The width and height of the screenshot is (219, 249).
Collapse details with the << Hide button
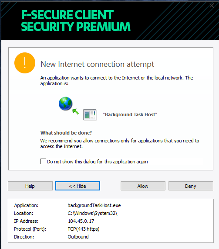77,186
